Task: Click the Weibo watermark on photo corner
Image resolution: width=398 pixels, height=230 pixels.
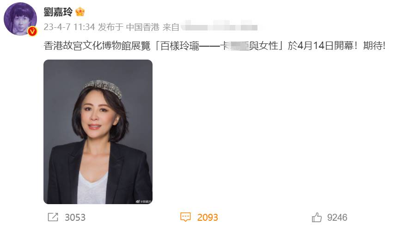Action: click(x=144, y=202)
